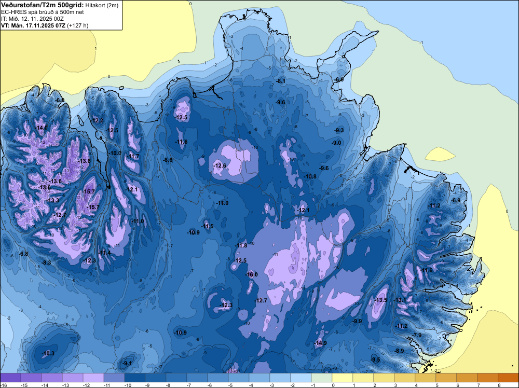Image resolution: width=519 pixels, height=388 pixels.
Task: Select the -13.8 temperature label
Action: pos(84,161)
